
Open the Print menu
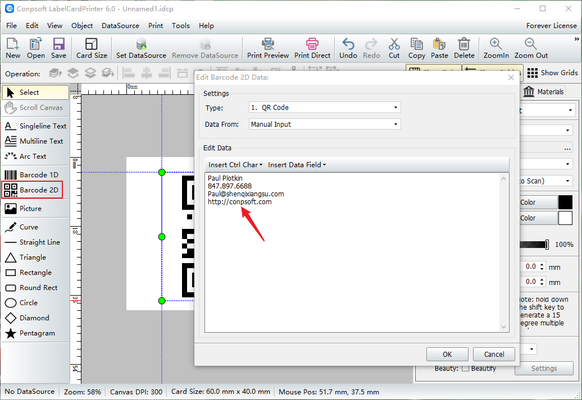pyautogui.click(x=156, y=26)
